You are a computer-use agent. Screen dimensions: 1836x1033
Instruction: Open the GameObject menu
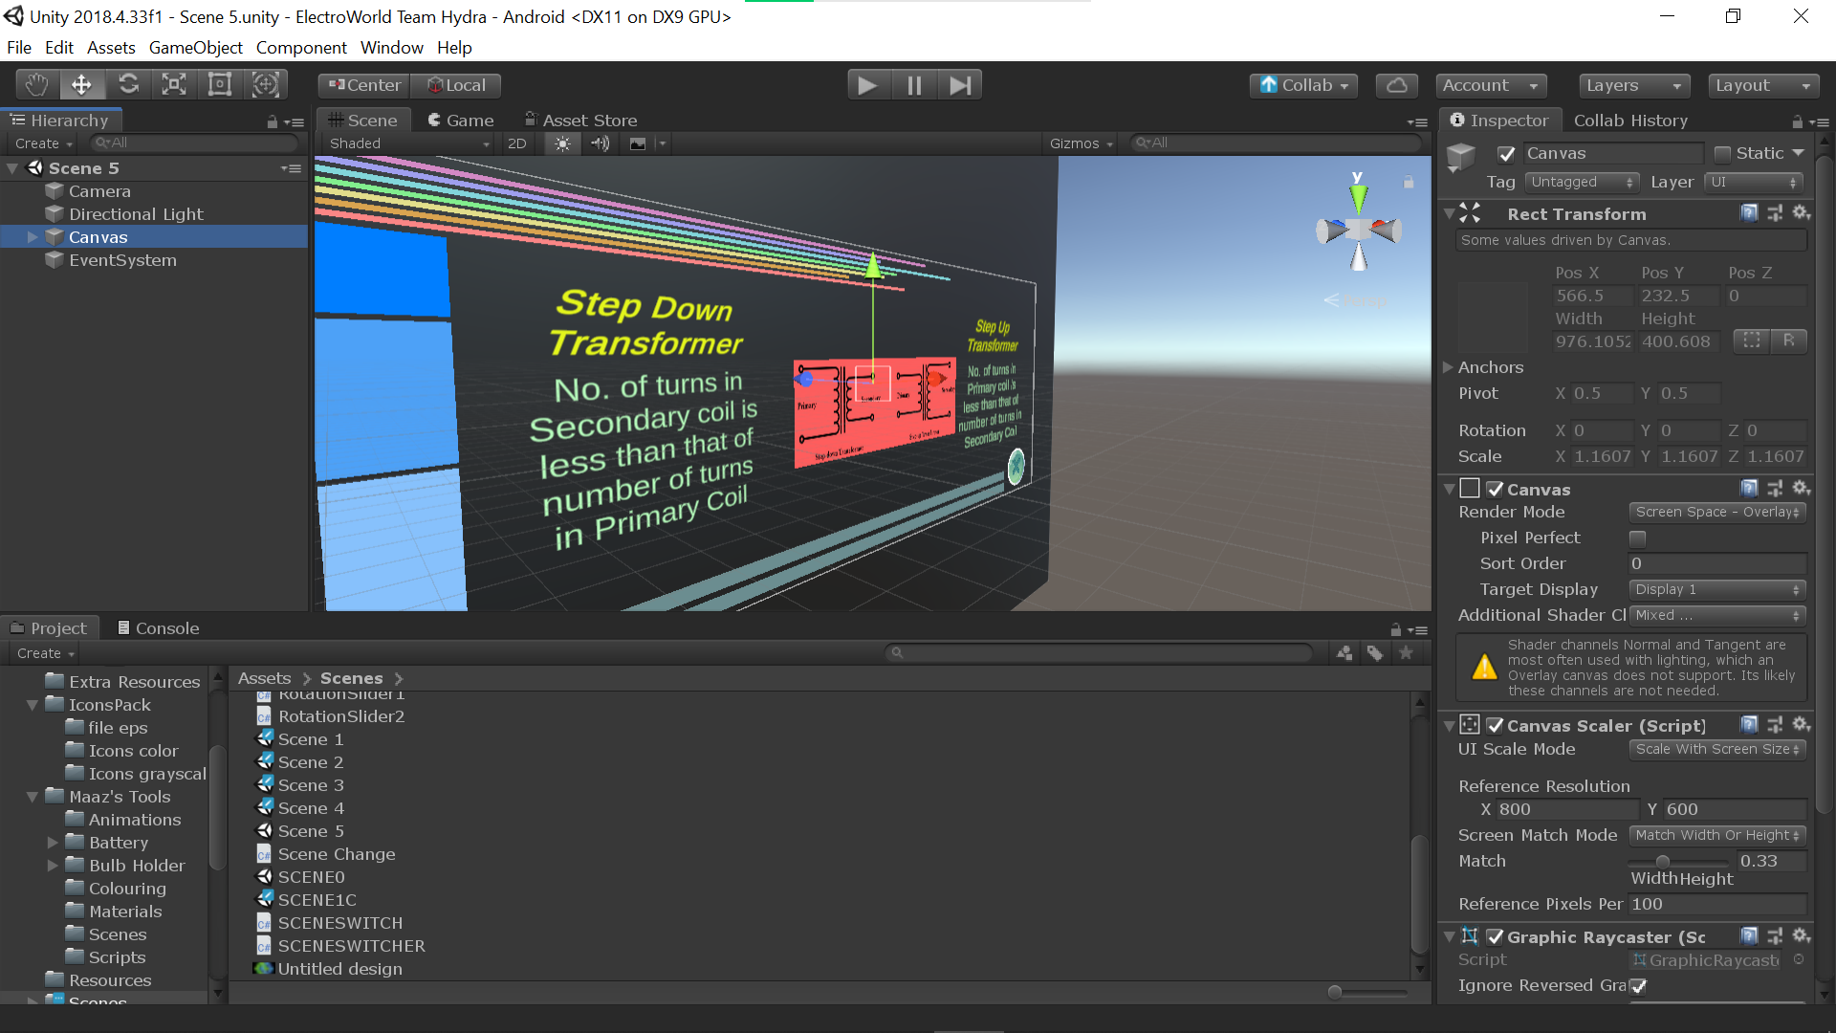pyautogui.click(x=195, y=48)
